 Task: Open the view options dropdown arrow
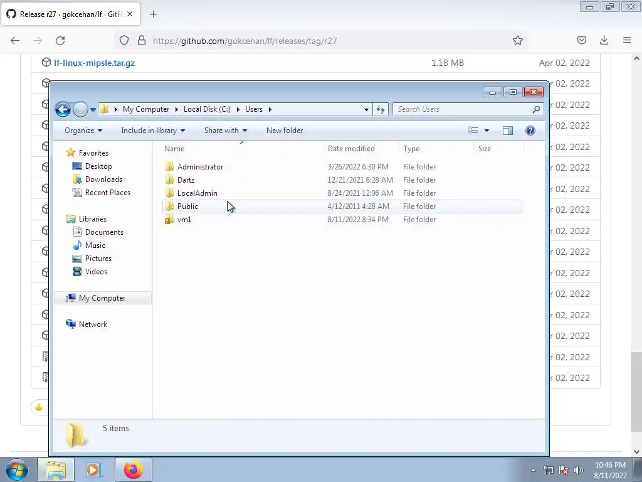(487, 131)
